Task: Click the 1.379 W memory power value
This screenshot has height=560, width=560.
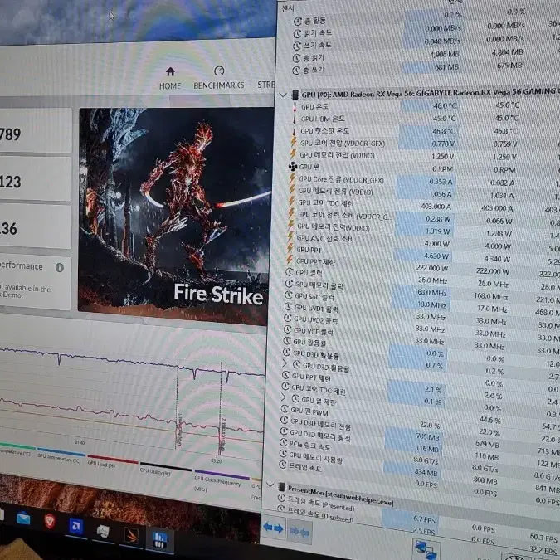Action: pos(437,231)
